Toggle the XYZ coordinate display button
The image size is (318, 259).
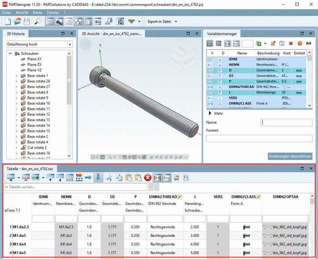[78, 21]
